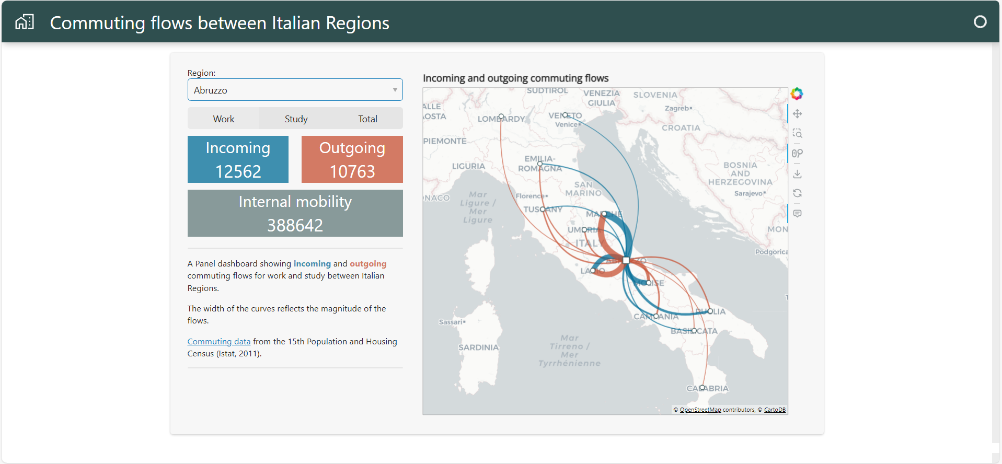1002x464 pixels.
Task: Click the home building icon in header
Action: click(25, 22)
